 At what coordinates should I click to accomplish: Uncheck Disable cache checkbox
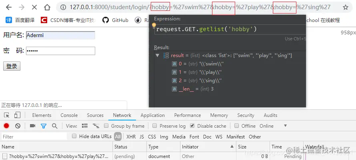coord(192,126)
